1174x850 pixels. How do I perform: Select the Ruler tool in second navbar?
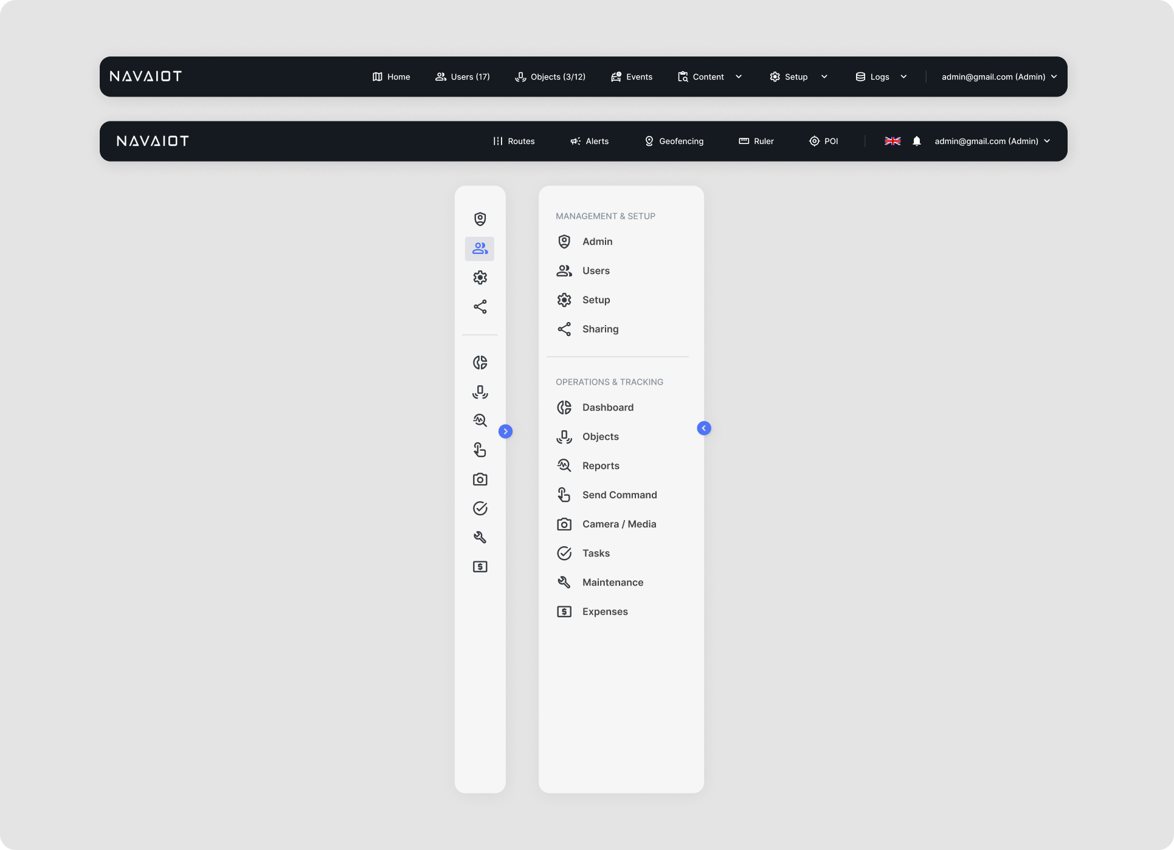pyautogui.click(x=756, y=141)
